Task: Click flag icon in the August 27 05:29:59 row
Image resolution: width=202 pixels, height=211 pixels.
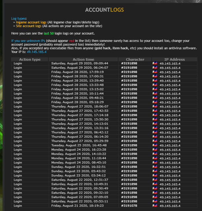Action: point(155,141)
